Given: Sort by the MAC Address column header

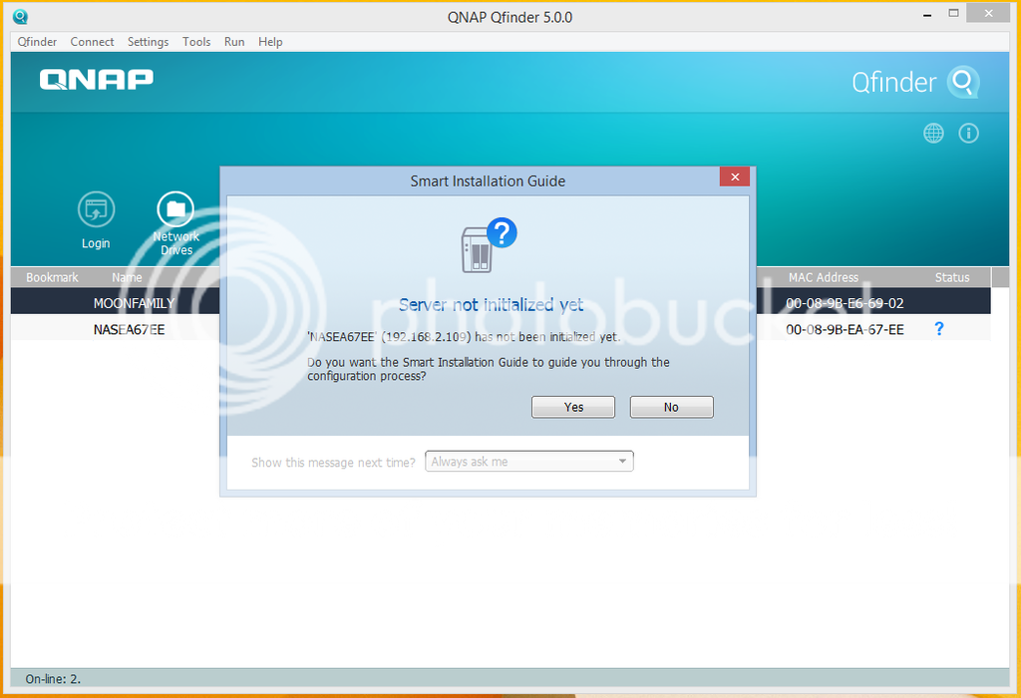Looking at the screenshot, I should (x=823, y=277).
